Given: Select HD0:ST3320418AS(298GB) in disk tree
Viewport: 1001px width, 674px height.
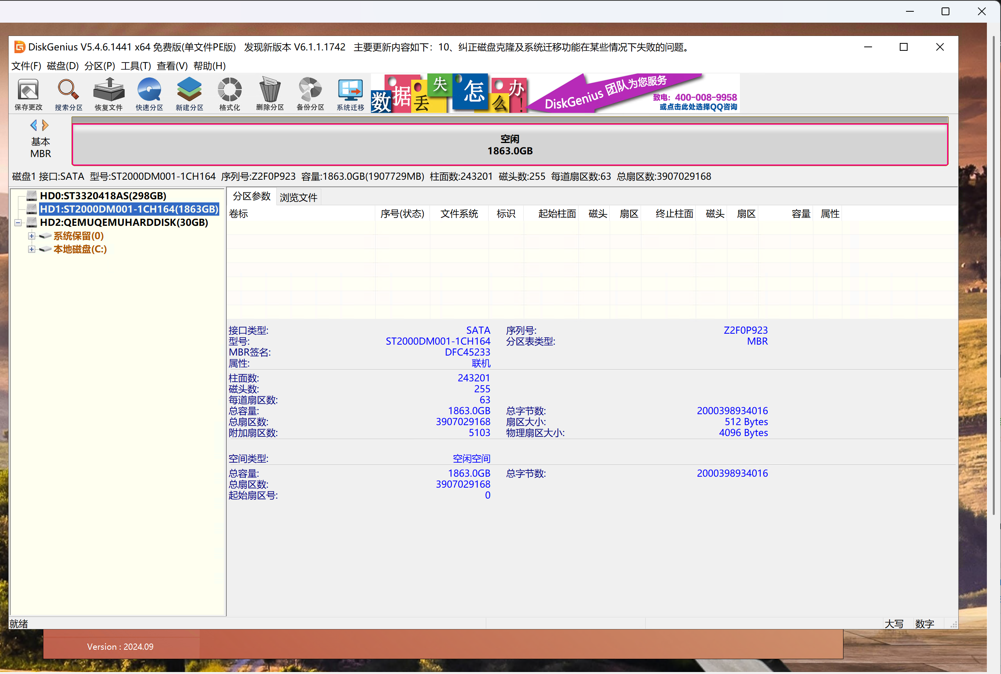Looking at the screenshot, I should (x=103, y=196).
